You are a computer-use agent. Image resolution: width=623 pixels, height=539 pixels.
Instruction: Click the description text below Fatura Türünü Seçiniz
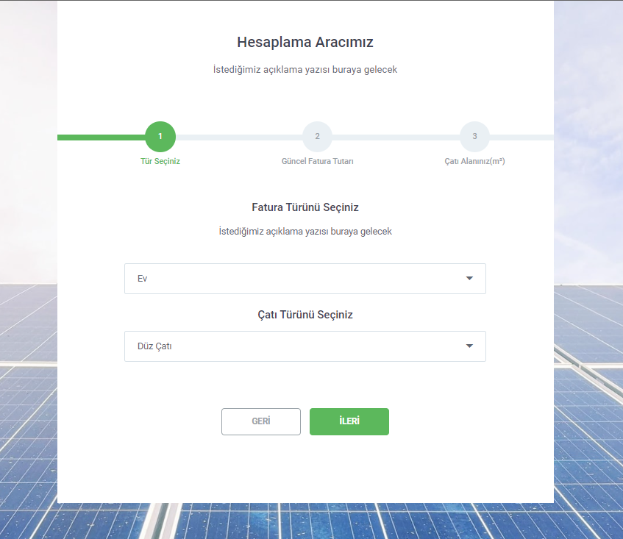(305, 231)
